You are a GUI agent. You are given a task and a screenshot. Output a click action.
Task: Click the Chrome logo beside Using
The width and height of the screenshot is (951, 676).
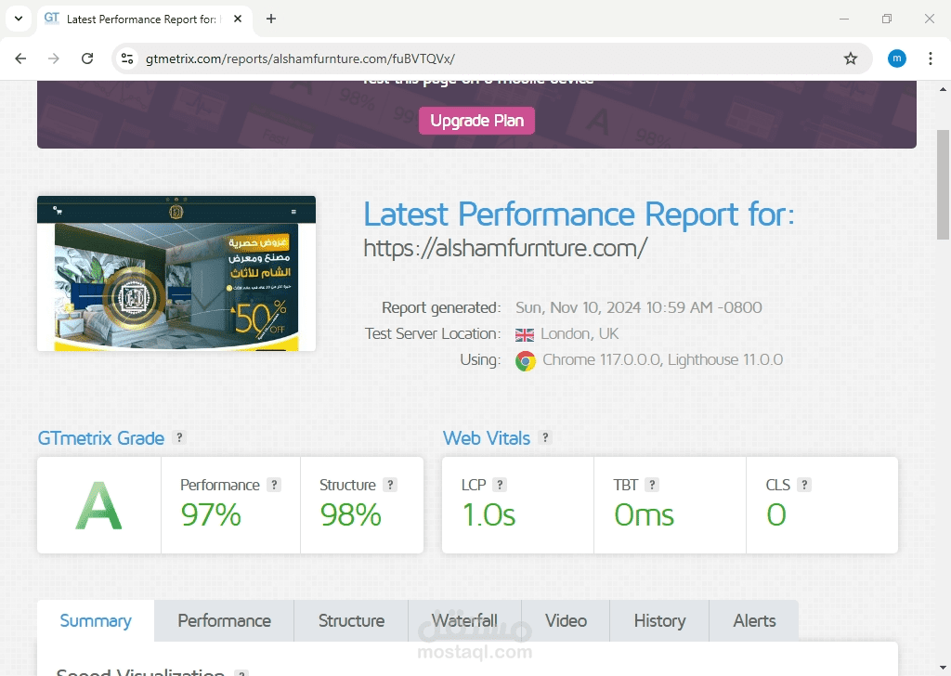526,360
